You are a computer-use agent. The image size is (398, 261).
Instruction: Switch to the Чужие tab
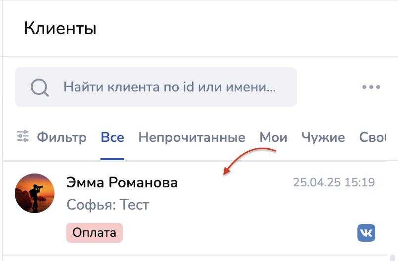click(323, 137)
